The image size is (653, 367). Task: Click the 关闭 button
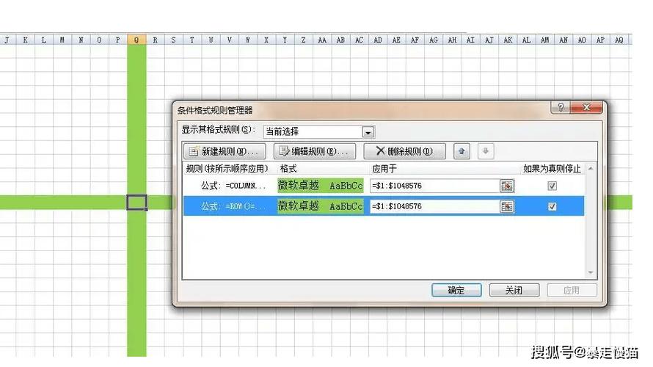pyautogui.click(x=514, y=291)
